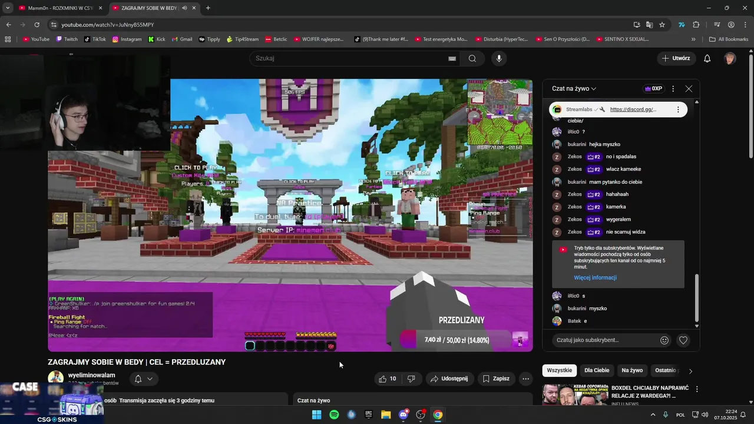Open the Więcej informacji link in chat
The height and width of the screenshot is (424, 754).
tap(595, 277)
